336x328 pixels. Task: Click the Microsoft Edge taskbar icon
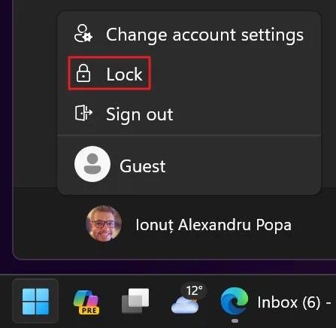click(x=235, y=301)
